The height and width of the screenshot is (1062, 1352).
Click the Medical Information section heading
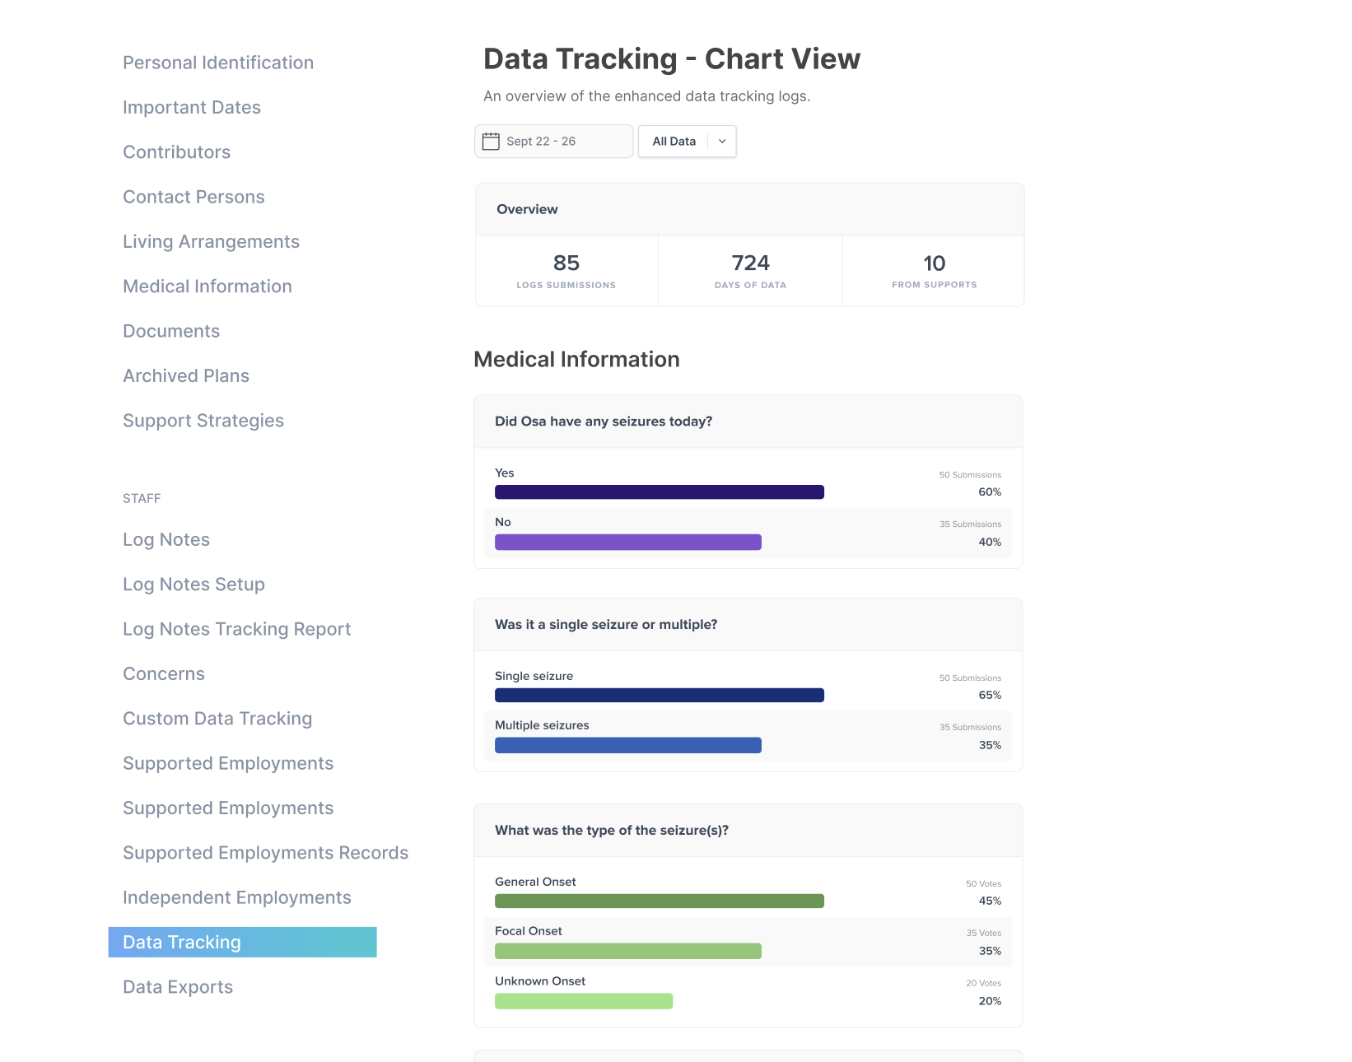click(x=577, y=360)
